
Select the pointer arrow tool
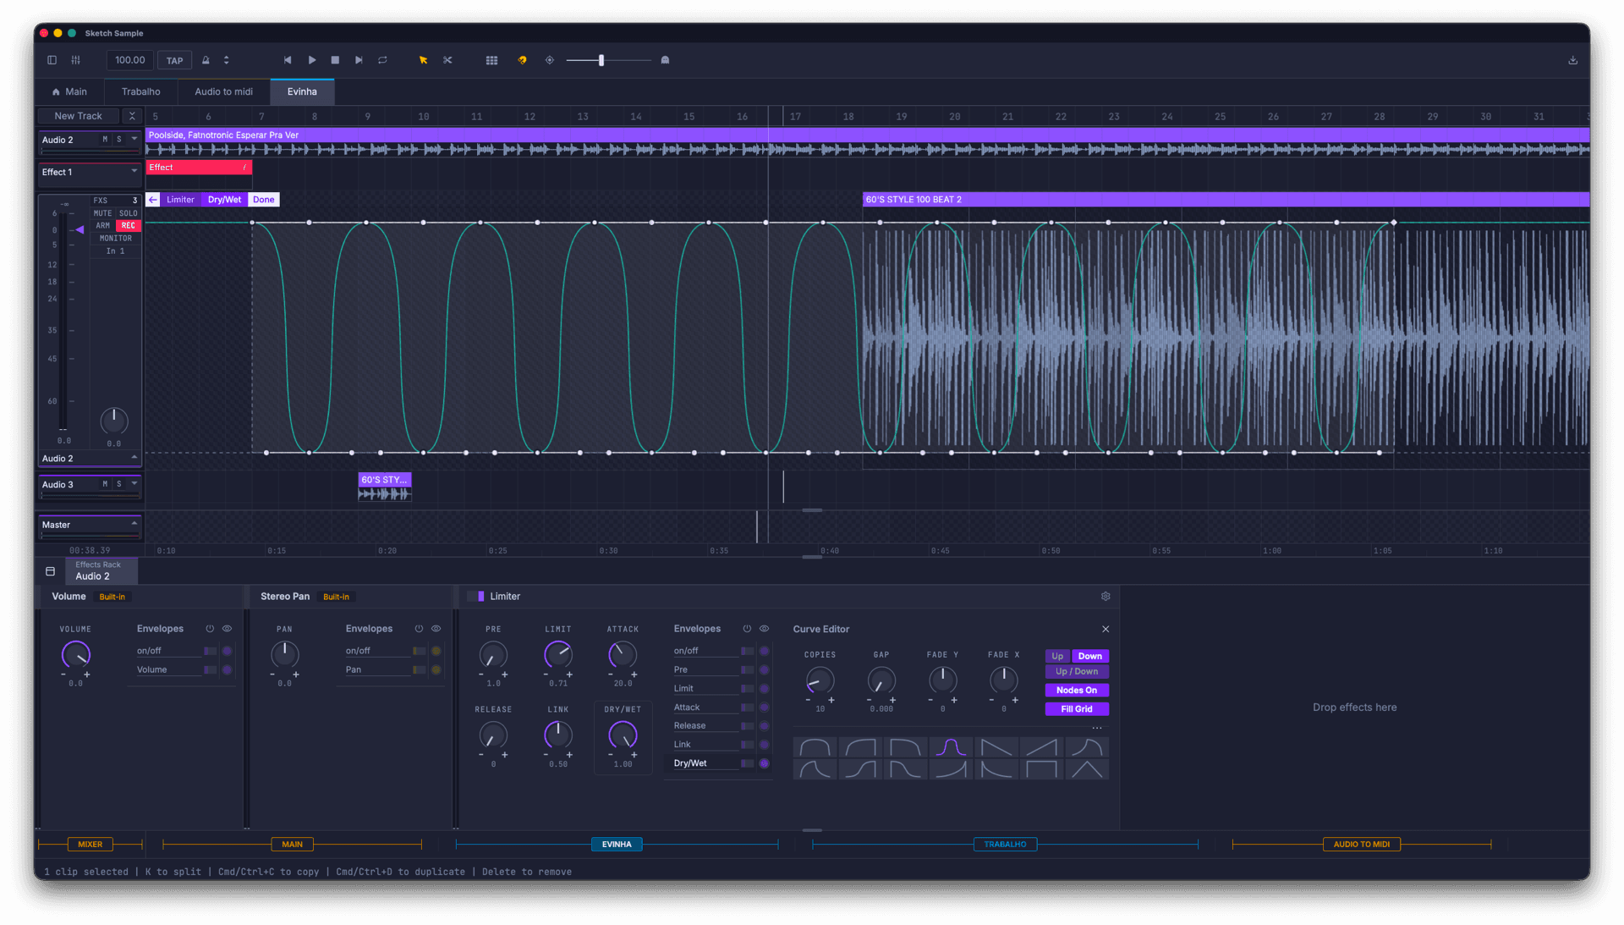424,60
